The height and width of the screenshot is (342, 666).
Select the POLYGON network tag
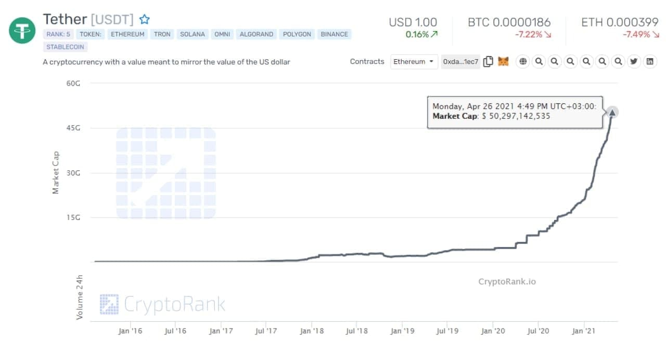[297, 34]
